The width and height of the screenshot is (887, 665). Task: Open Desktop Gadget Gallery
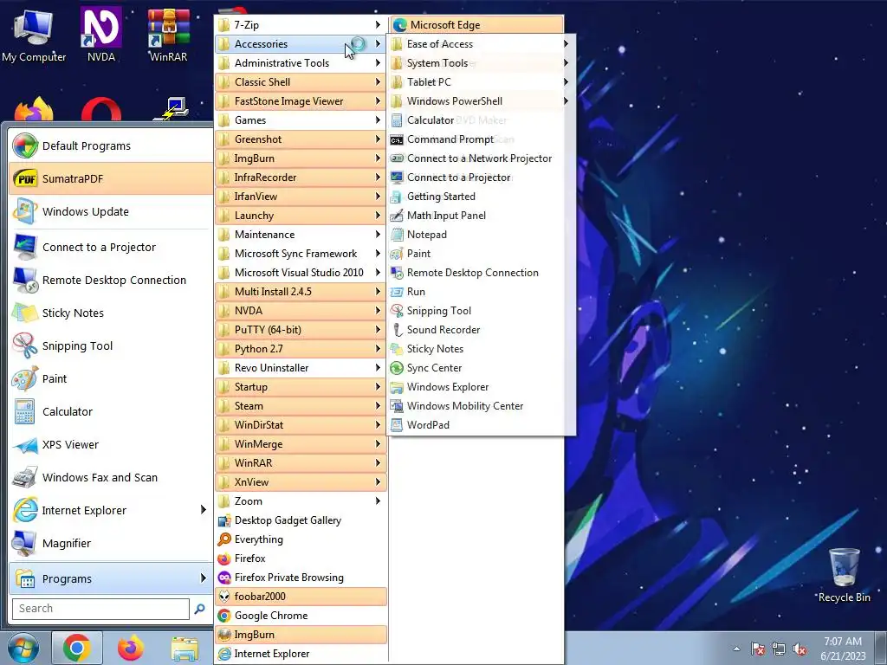301,520
